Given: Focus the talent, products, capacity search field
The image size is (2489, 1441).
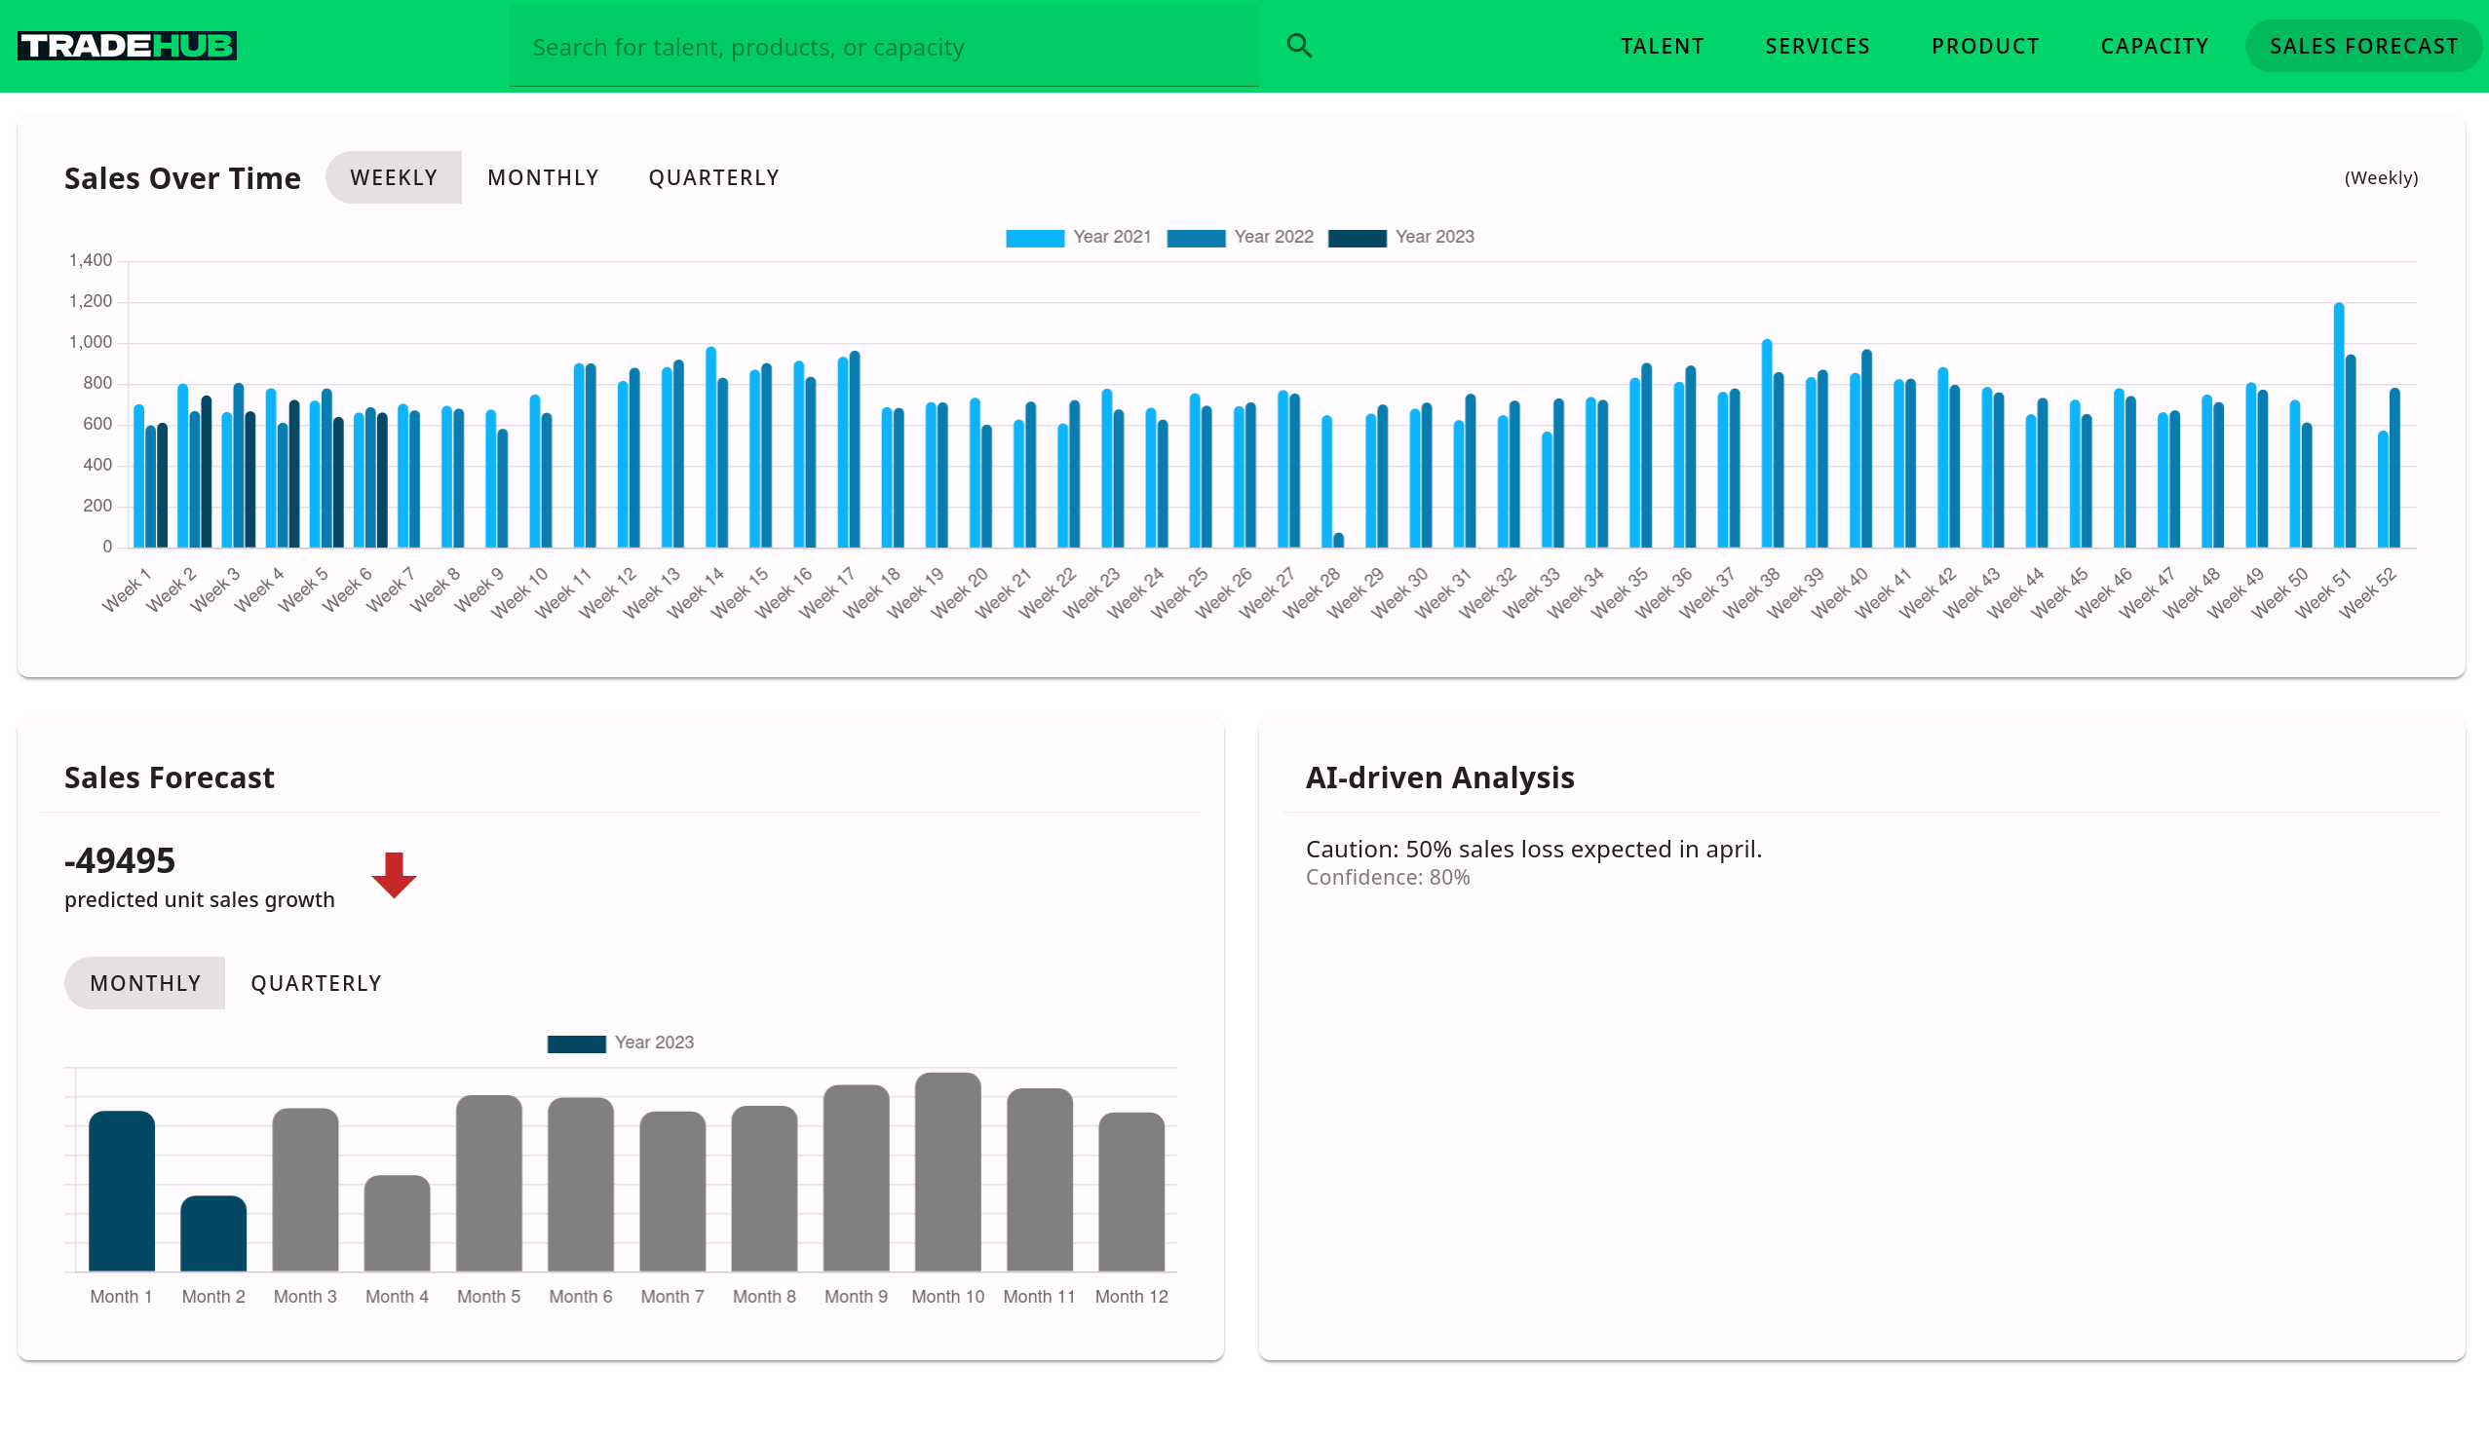Looking at the screenshot, I should coord(883,48).
